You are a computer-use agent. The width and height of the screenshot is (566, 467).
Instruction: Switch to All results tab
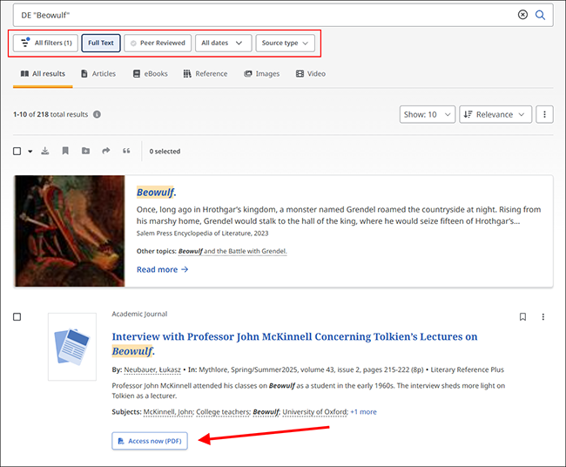[x=43, y=74]
